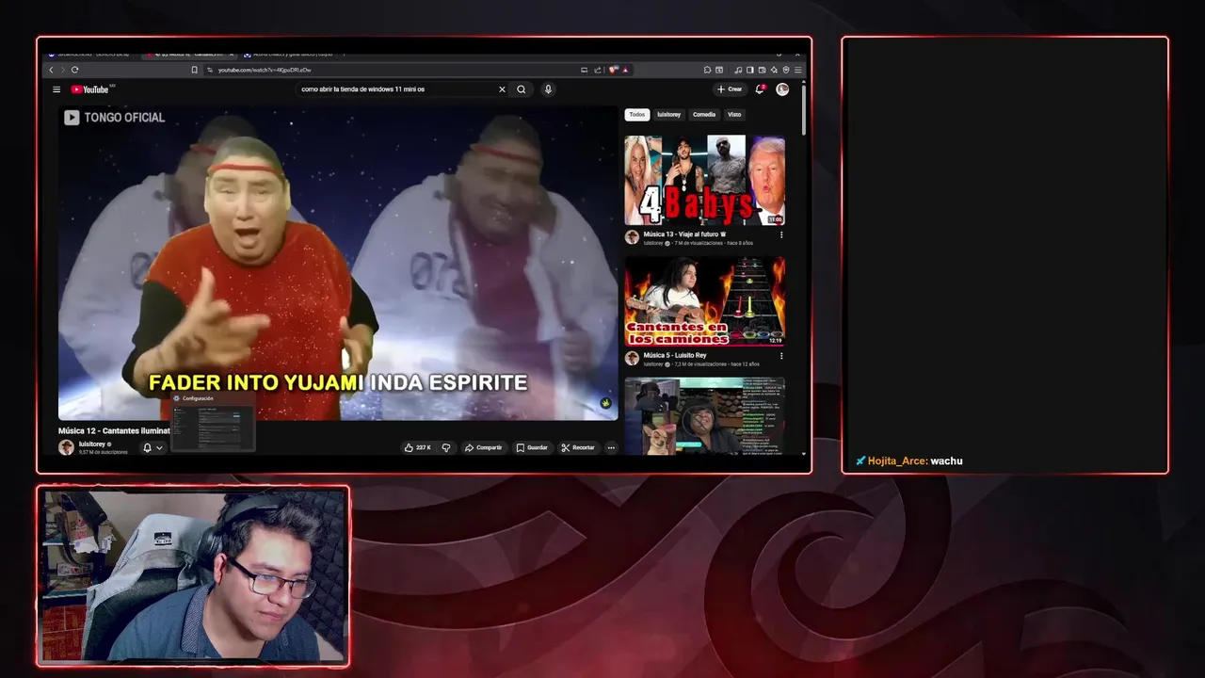This screenshot has width=1205, height=678.
Task: Open the Música 5 - Luisito Rey title
Action: (x=675, y=356)
